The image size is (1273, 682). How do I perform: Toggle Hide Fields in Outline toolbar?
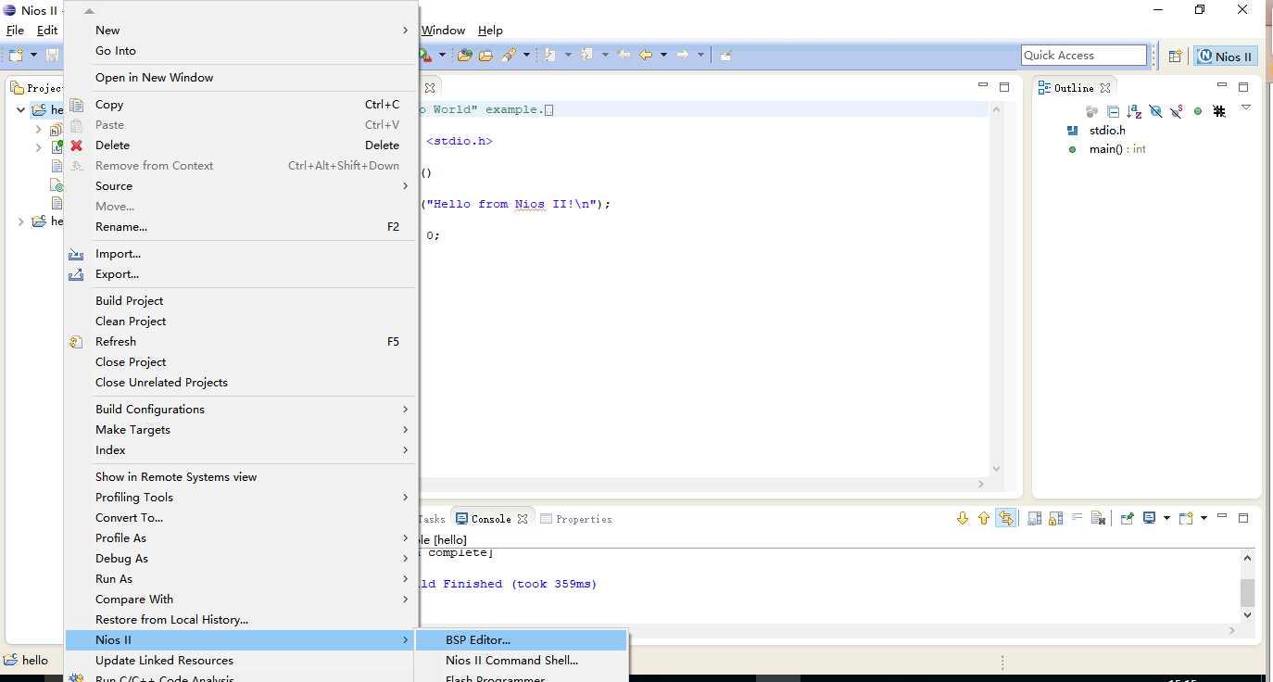pos(1155,111)
